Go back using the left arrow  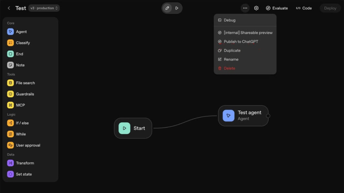click(9, 8)
